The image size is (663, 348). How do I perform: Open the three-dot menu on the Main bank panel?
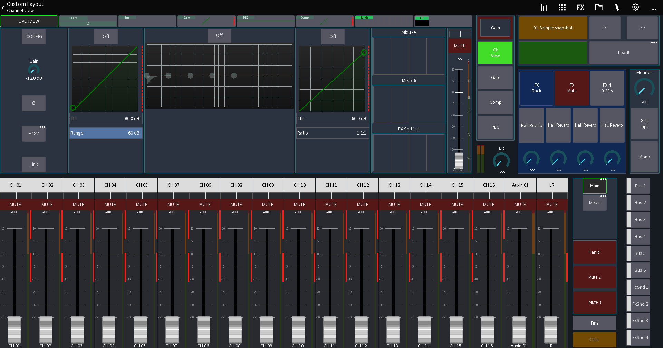pos(604,179)
